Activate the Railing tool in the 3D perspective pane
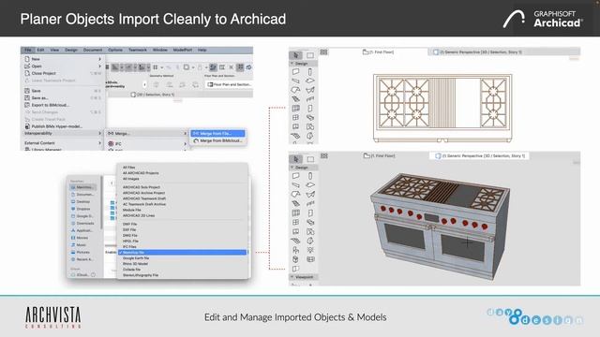The image size is (600, 337). coord(310,204)
